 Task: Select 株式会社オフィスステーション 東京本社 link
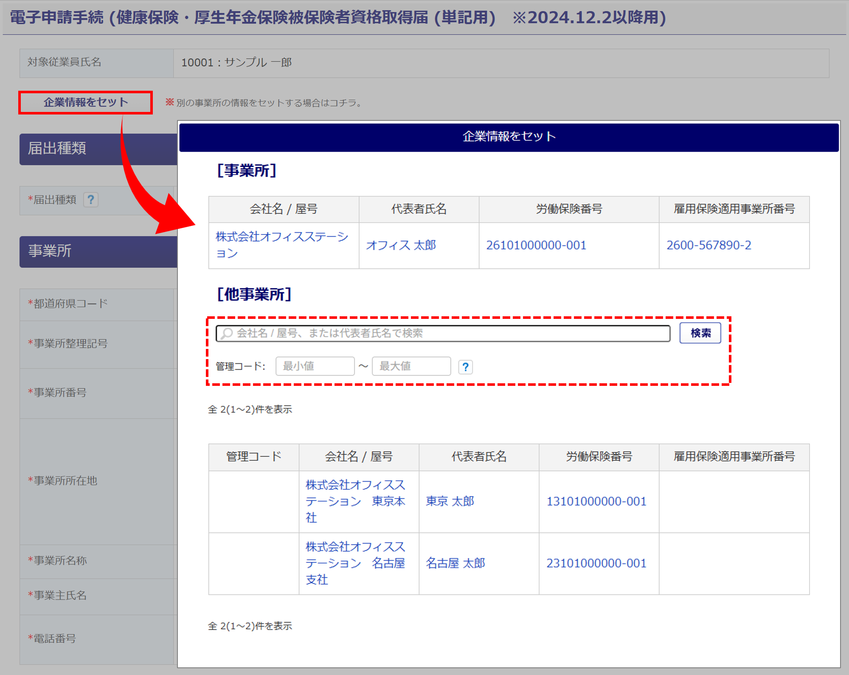[x=356, y=501]
